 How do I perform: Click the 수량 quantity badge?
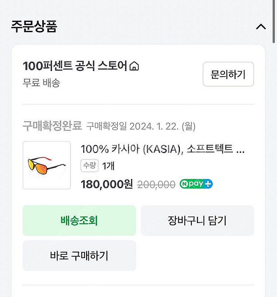[89, 166]
